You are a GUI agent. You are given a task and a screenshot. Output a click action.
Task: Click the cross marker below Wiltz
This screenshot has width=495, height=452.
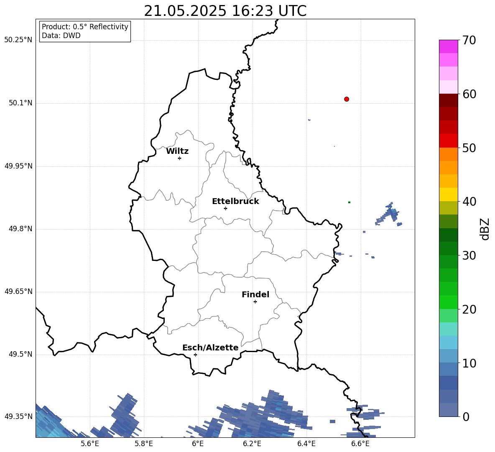pyautogui.click(x=180, y=158)
